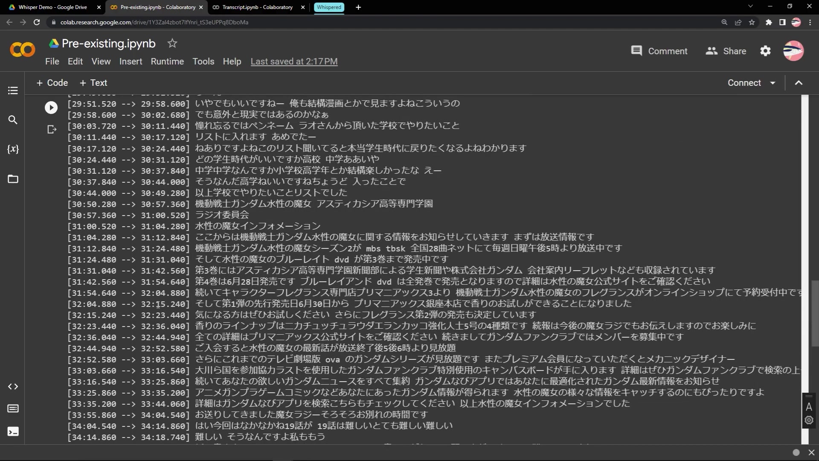Click the translate A icon on right edge
819x461 pixels.
click(x=809, y=407)
